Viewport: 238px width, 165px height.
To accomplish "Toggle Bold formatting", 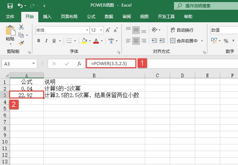I will (39, 41).
